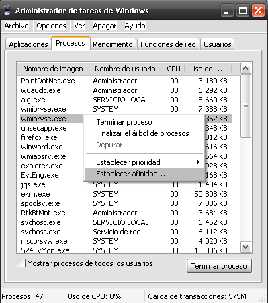This screenshot has width=268, height=303.
Task: Sort by Uso de memory column header
Action: (x=208, y=69)
